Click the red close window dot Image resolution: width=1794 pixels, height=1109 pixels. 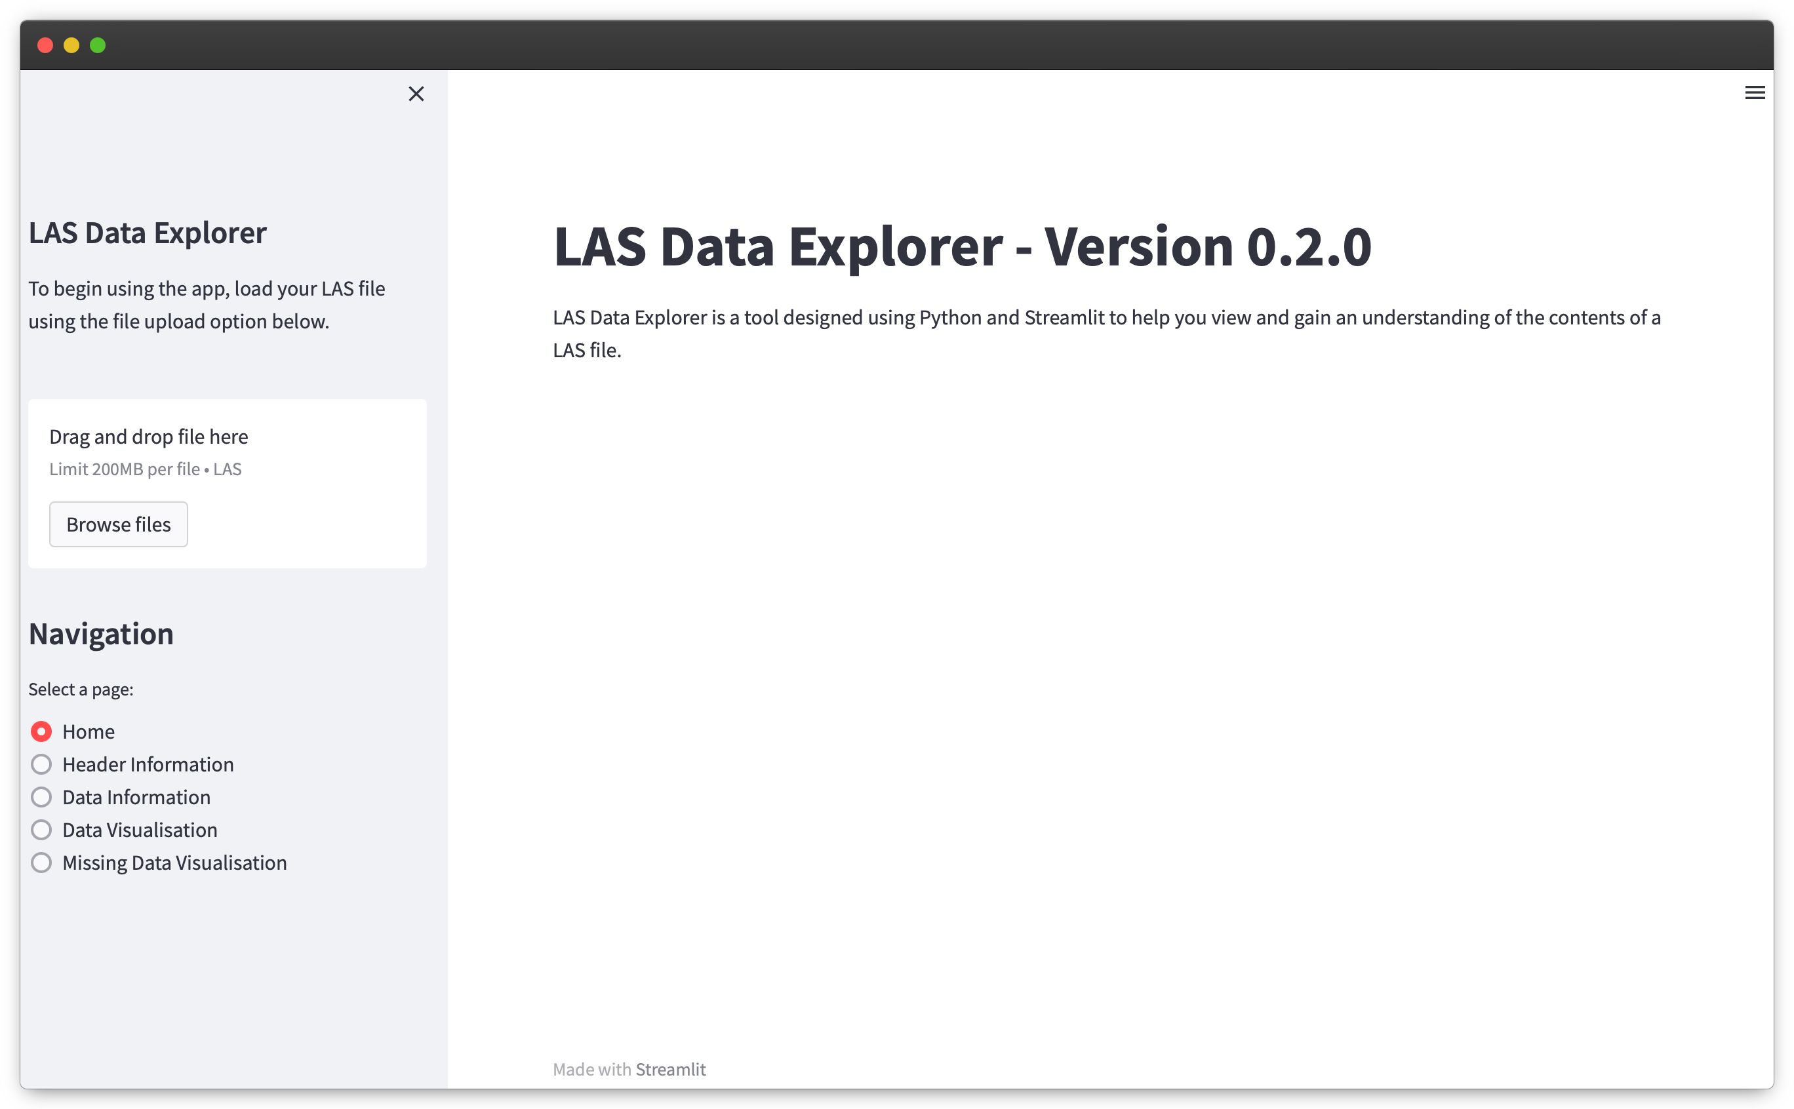45,45
